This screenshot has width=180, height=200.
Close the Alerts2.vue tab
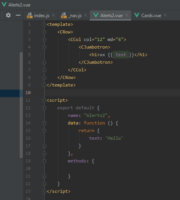coord(127,15)
